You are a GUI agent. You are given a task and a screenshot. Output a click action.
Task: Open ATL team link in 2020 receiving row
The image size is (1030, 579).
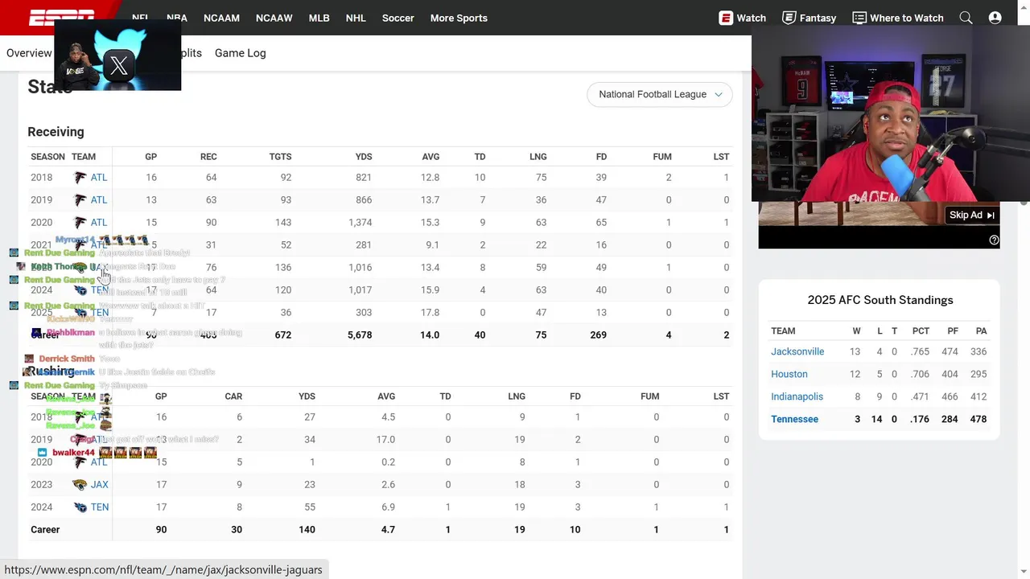[99, 222]
